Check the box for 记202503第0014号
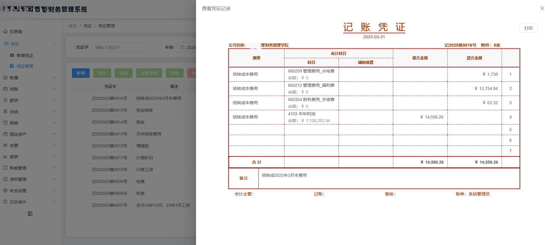545x245 pixels. [x=80, y=122]
